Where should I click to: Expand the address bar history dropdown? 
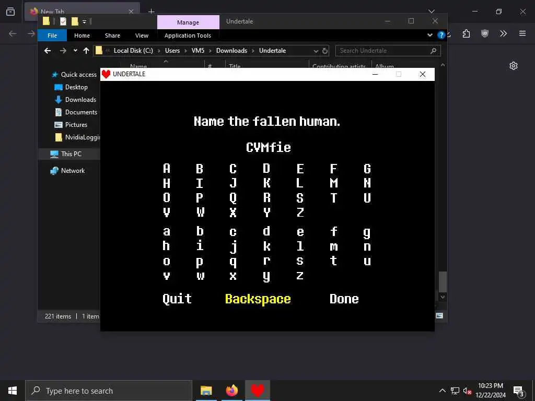316,51
